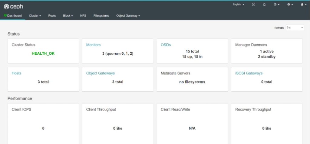
Task: Go to the Pools tab
Action: pos(52,16)
